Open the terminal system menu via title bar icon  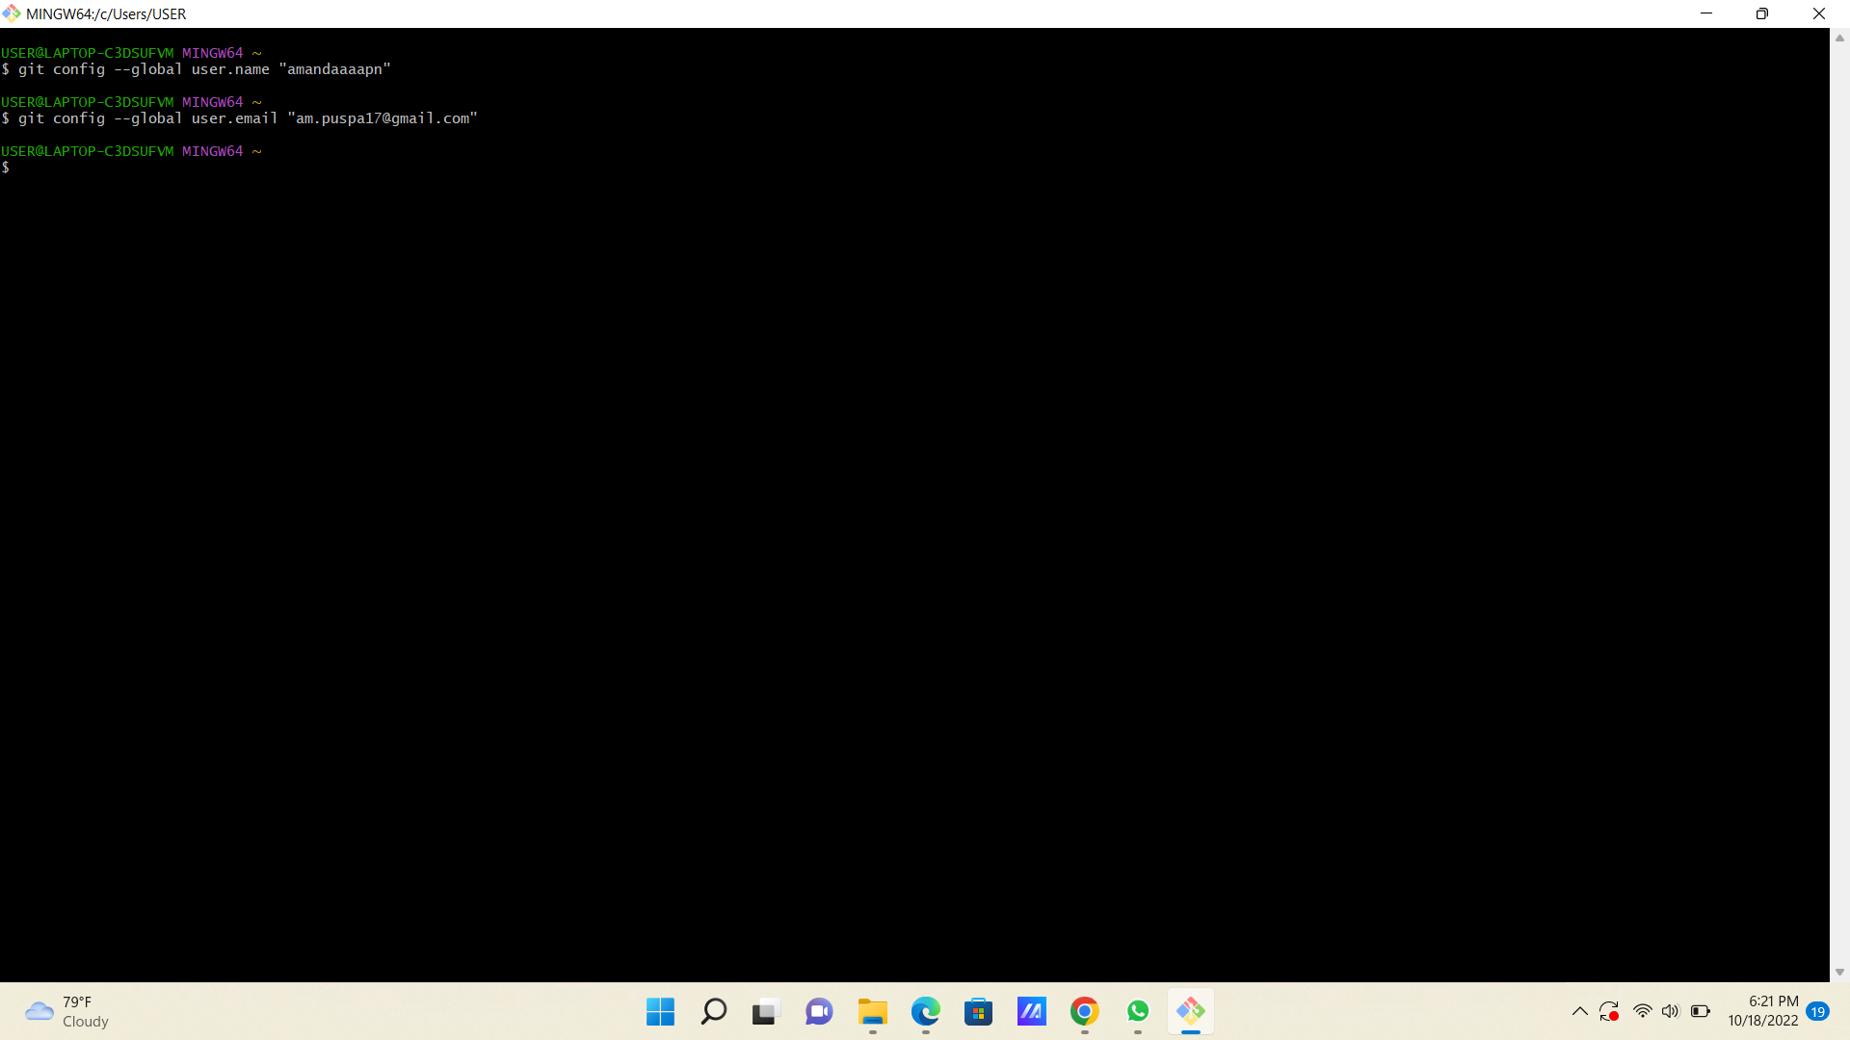[x=12, y=13]
